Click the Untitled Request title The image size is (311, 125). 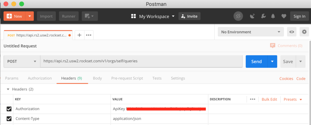click(x=20, y=46)
